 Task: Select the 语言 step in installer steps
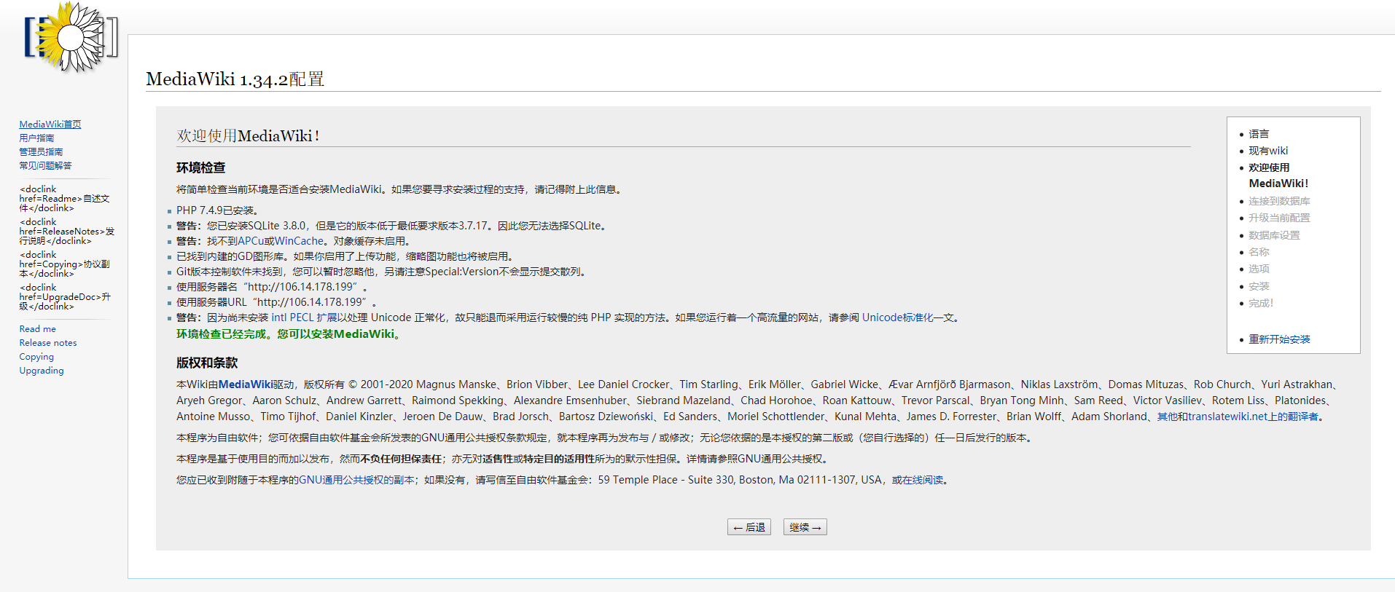(x=1259, y=134)
